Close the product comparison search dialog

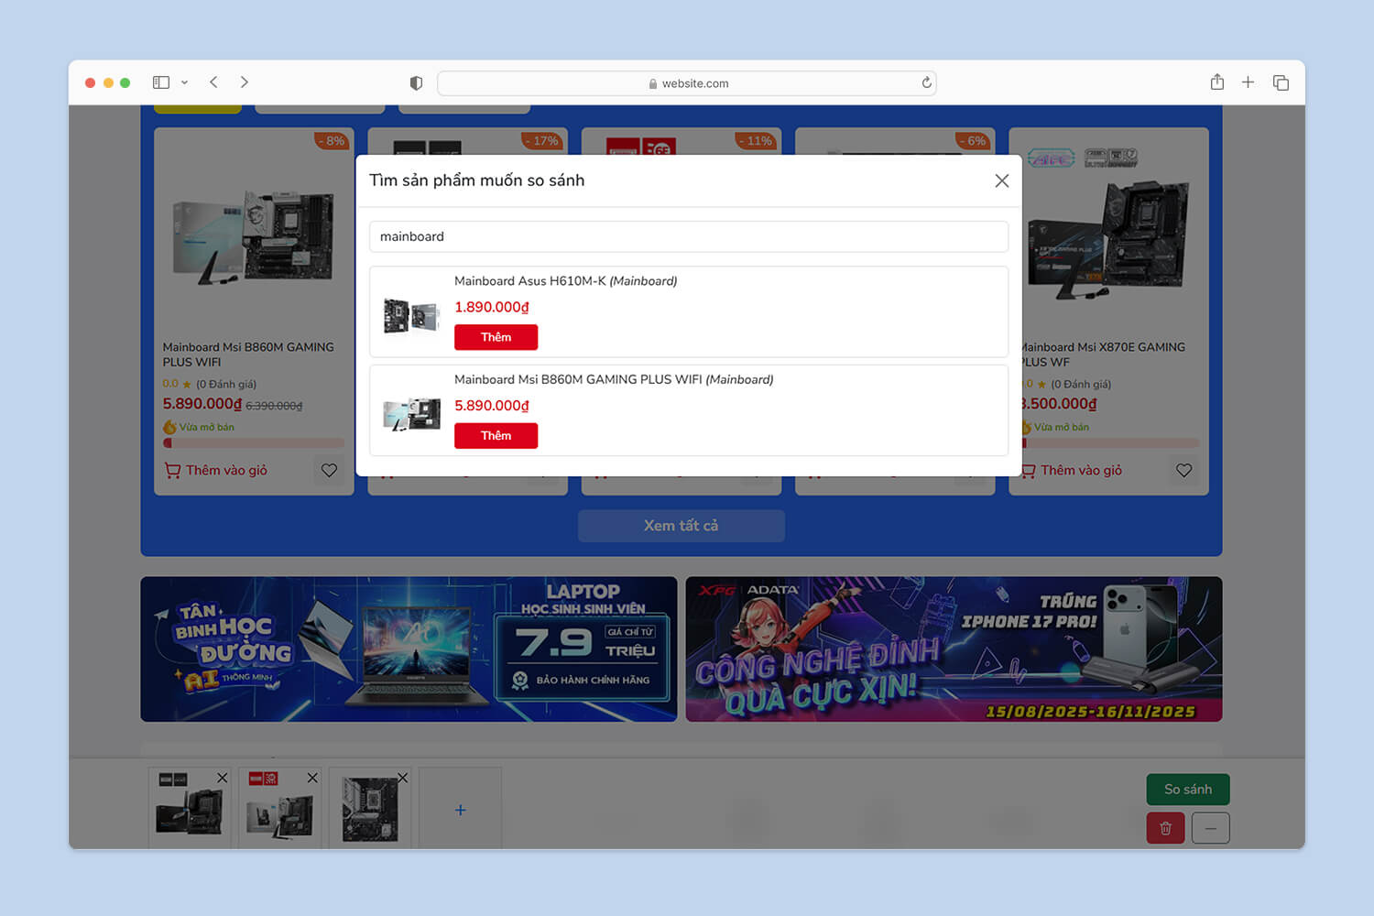pos(1002,181)
